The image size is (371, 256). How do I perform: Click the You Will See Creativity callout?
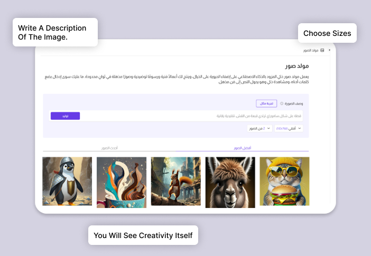pyautogui.click(x=143, y=235)
